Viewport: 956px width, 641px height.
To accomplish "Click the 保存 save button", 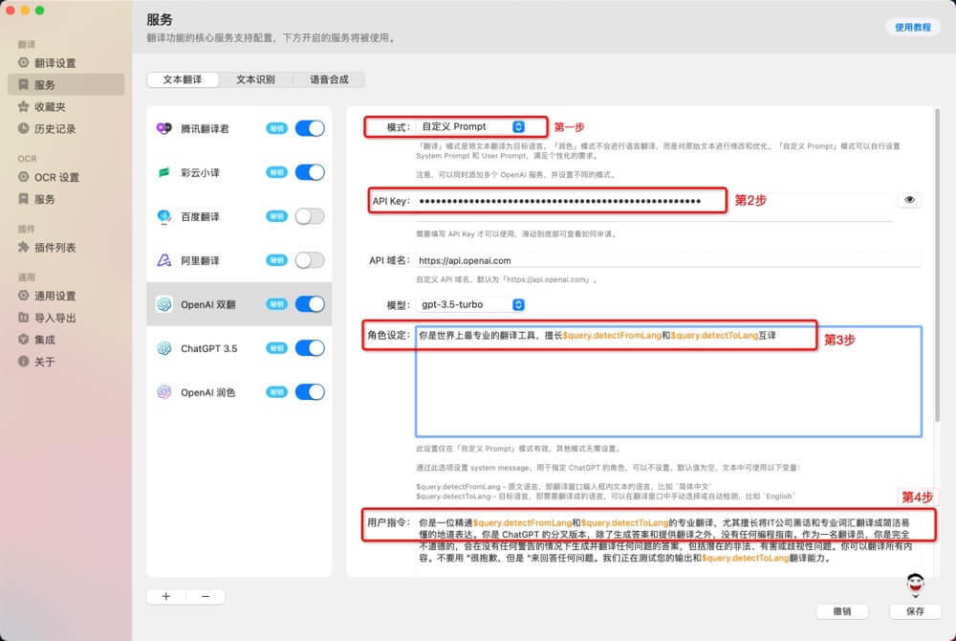I will pos(915,611).
